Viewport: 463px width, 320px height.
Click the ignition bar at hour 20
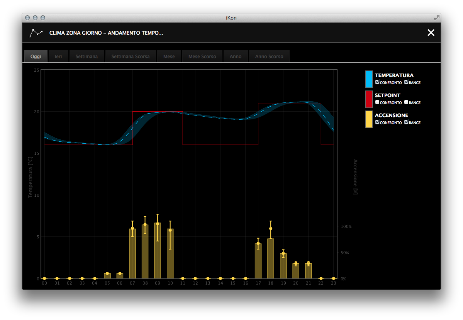click(x=296, y=271)
